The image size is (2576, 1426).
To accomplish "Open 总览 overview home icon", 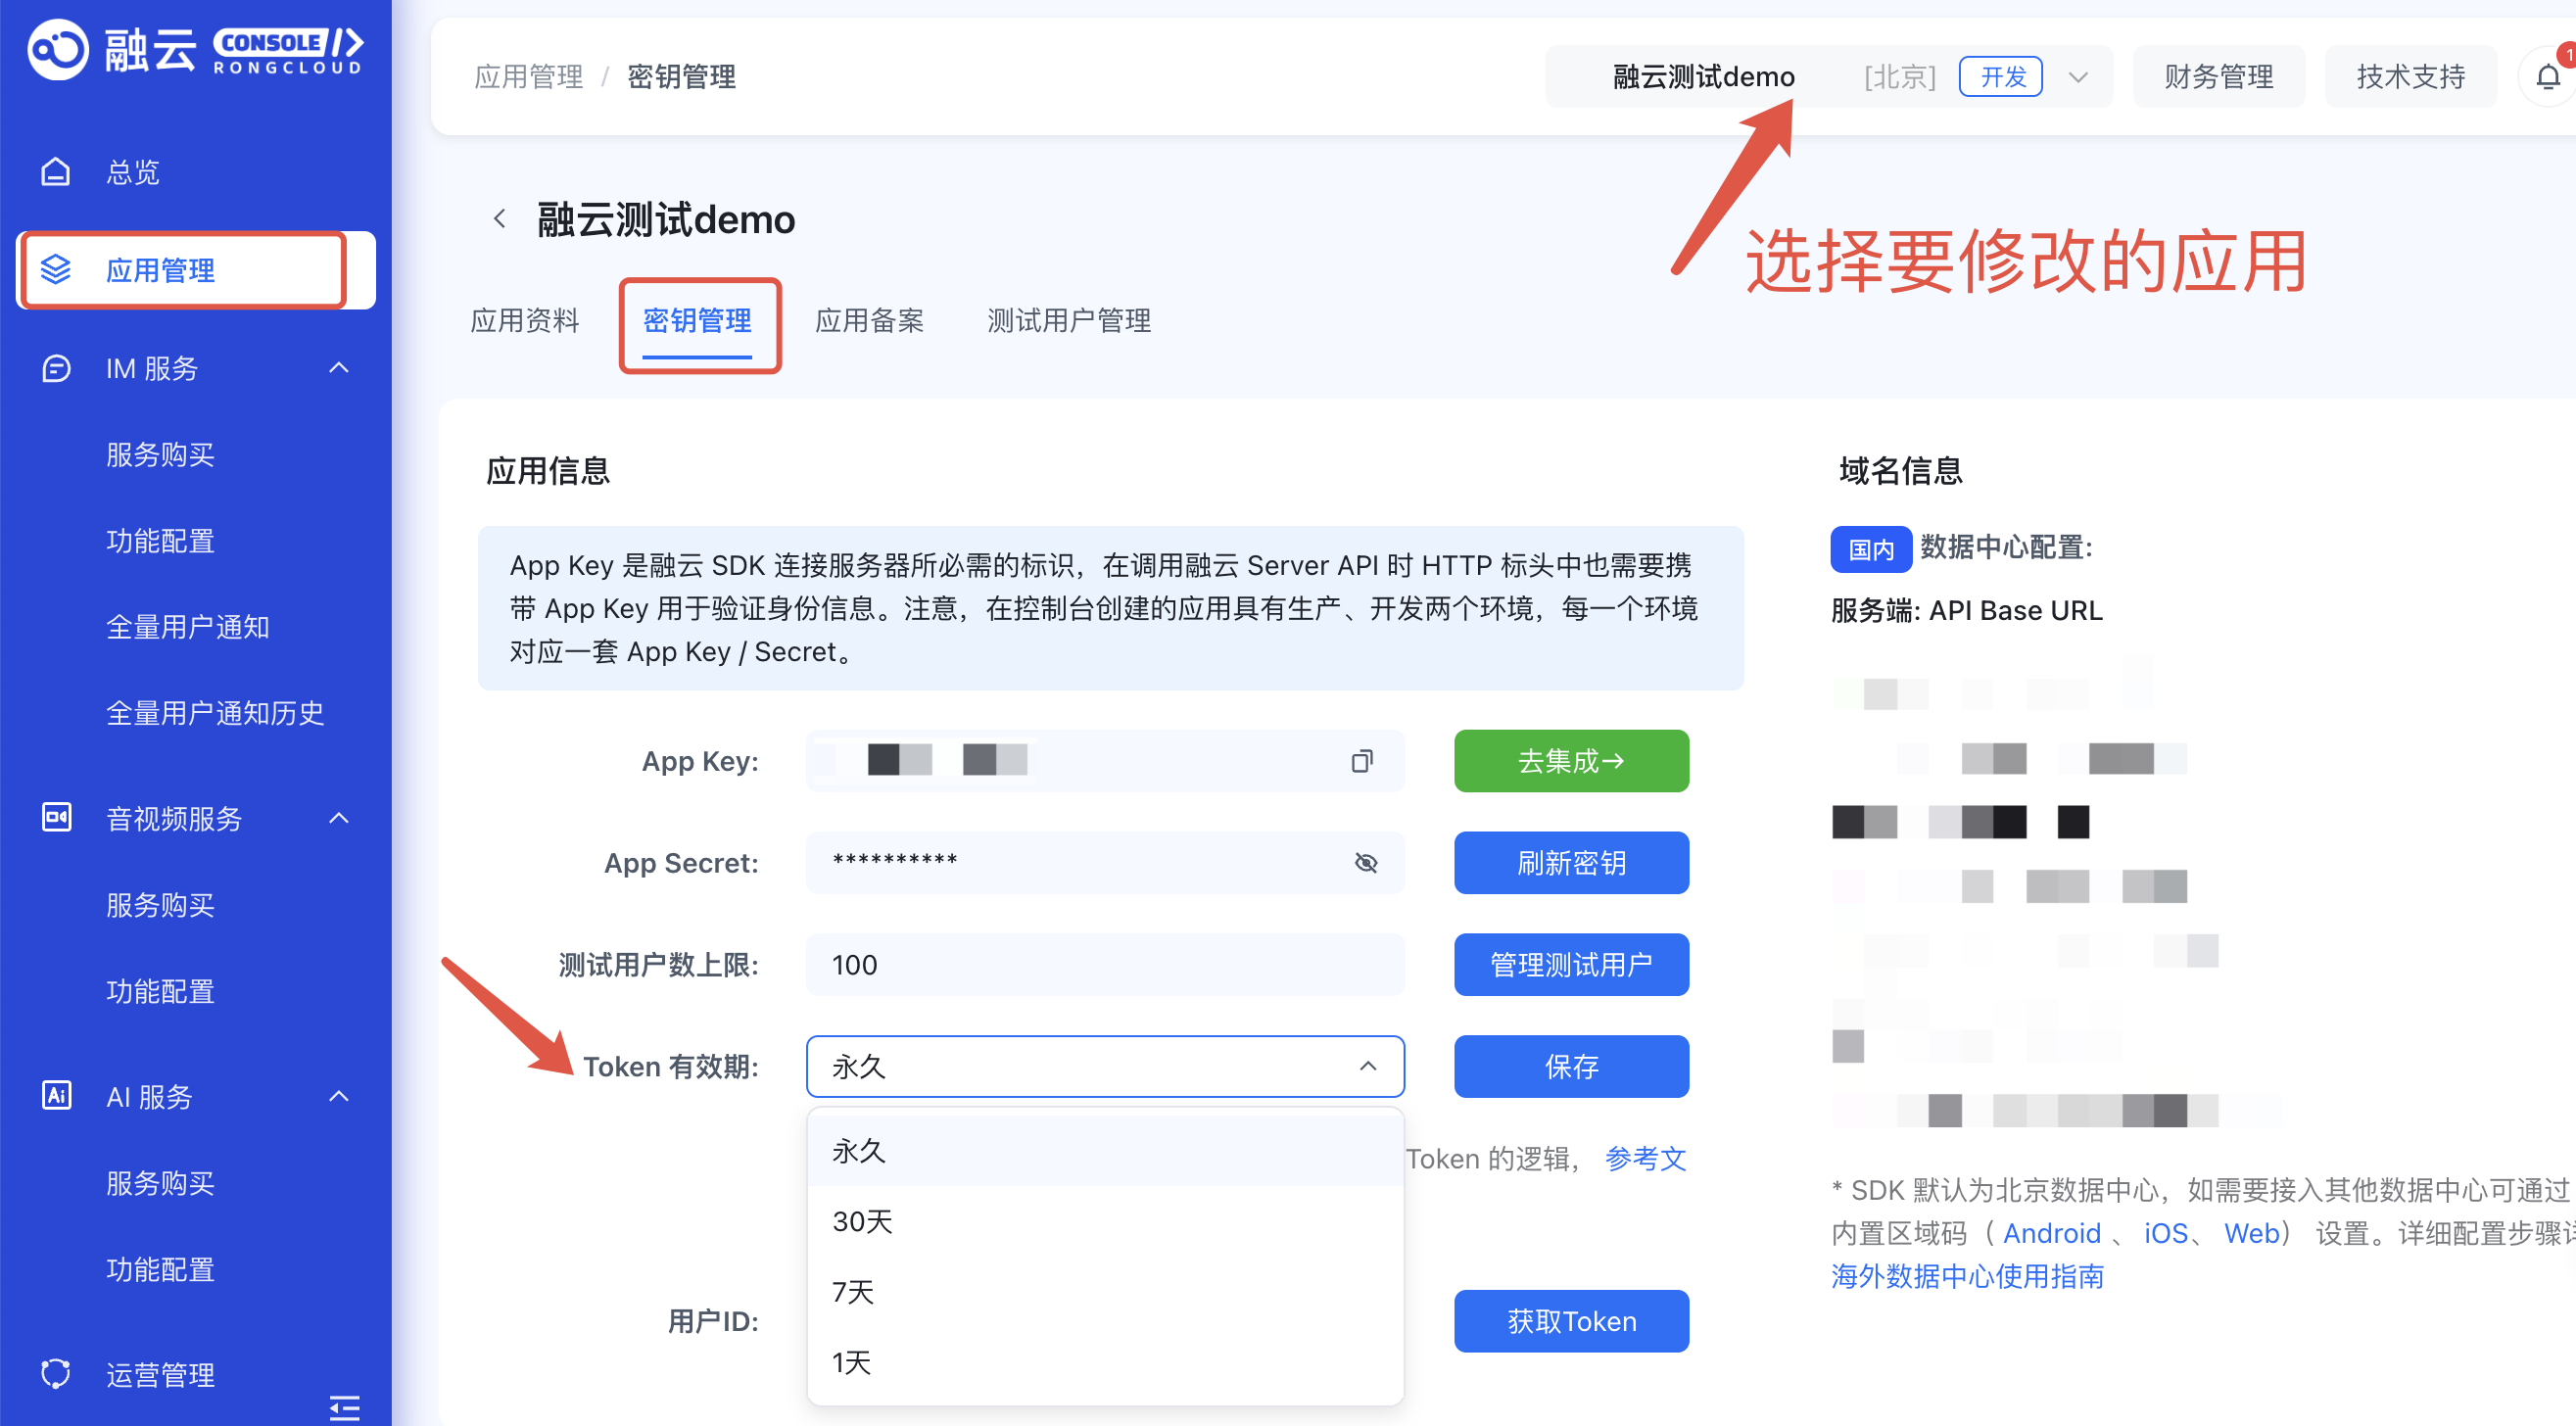I will [x=56, y=172].
